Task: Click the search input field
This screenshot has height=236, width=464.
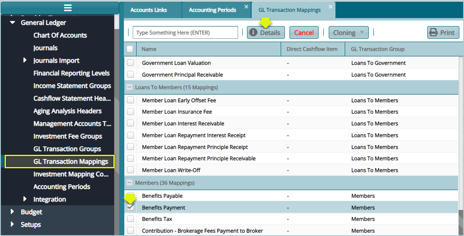Action: [185, 32]
